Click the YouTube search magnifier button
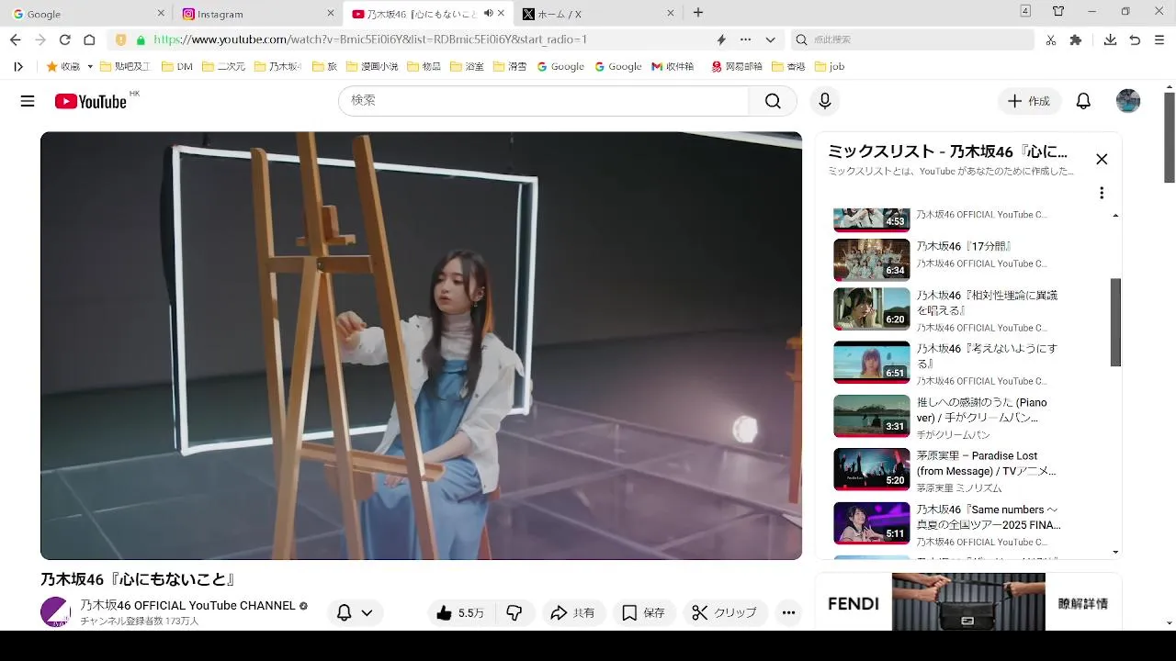1176x661 pixels. [773, 101]
